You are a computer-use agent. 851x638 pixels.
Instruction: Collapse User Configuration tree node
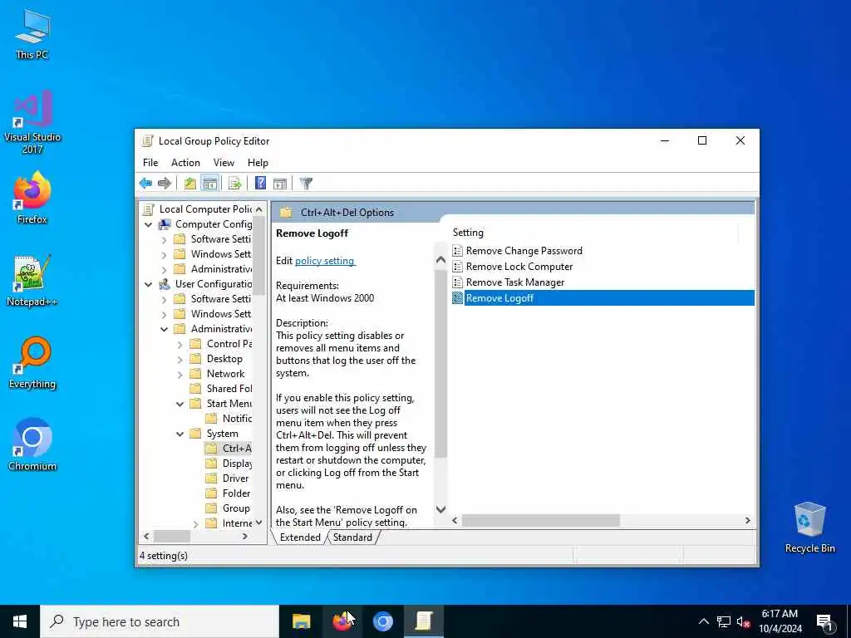pos(148,284)
